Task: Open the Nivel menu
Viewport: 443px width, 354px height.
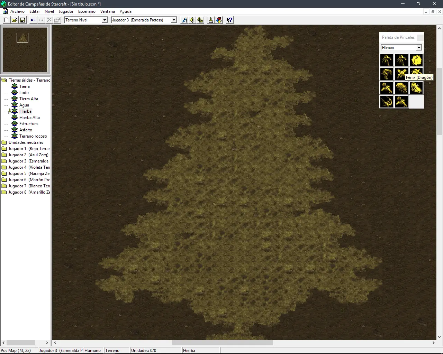Action: pyautogui.click(x=49, y=11)
